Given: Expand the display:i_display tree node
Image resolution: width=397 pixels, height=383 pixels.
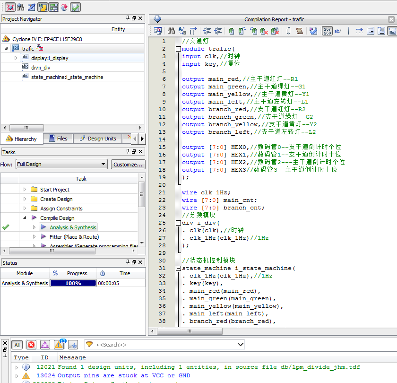Looking at the screenshot, I should (x=15, y=58).
